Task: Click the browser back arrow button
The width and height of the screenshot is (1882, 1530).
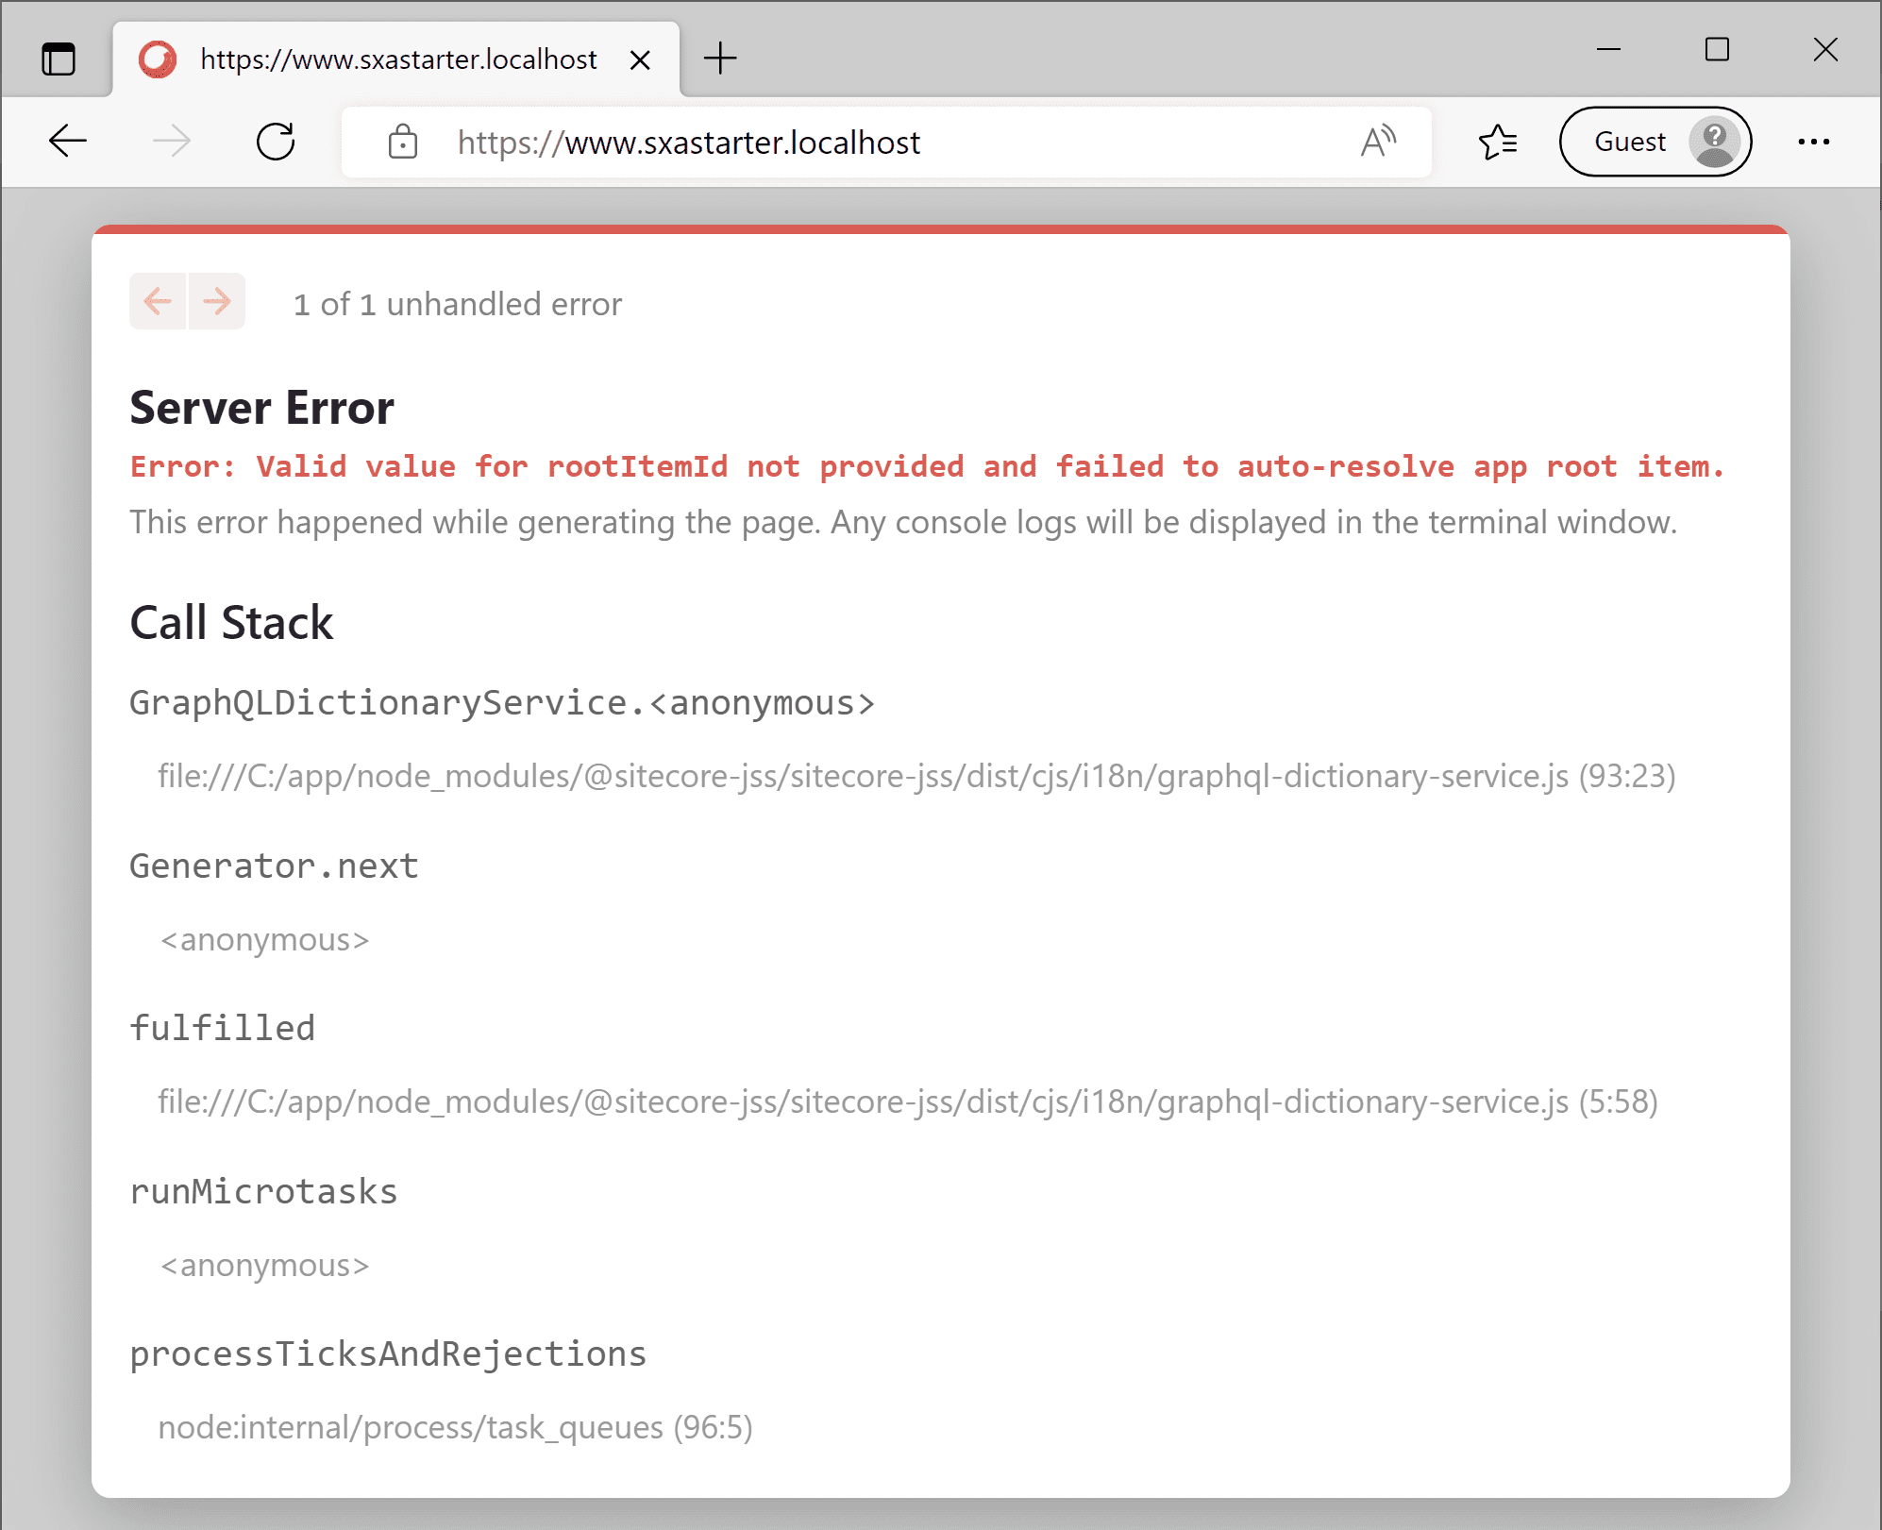Action: [x=68, y=142]
